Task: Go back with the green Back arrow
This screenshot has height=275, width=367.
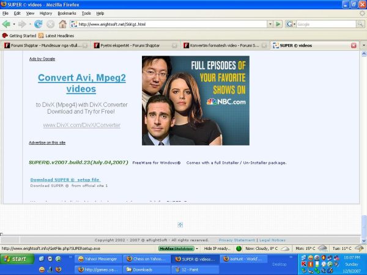Action: click(x=6, y=24)
